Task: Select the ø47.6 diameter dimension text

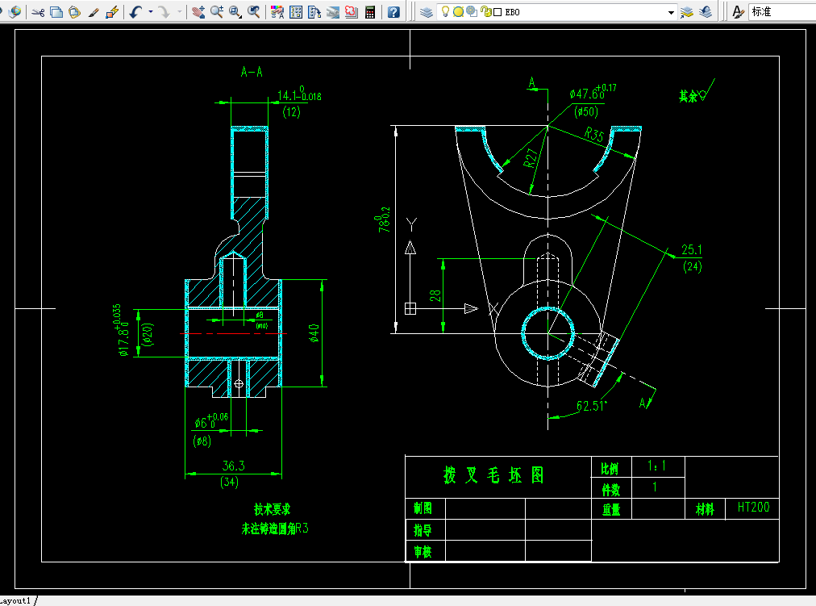Action: (x=593, y=92)
